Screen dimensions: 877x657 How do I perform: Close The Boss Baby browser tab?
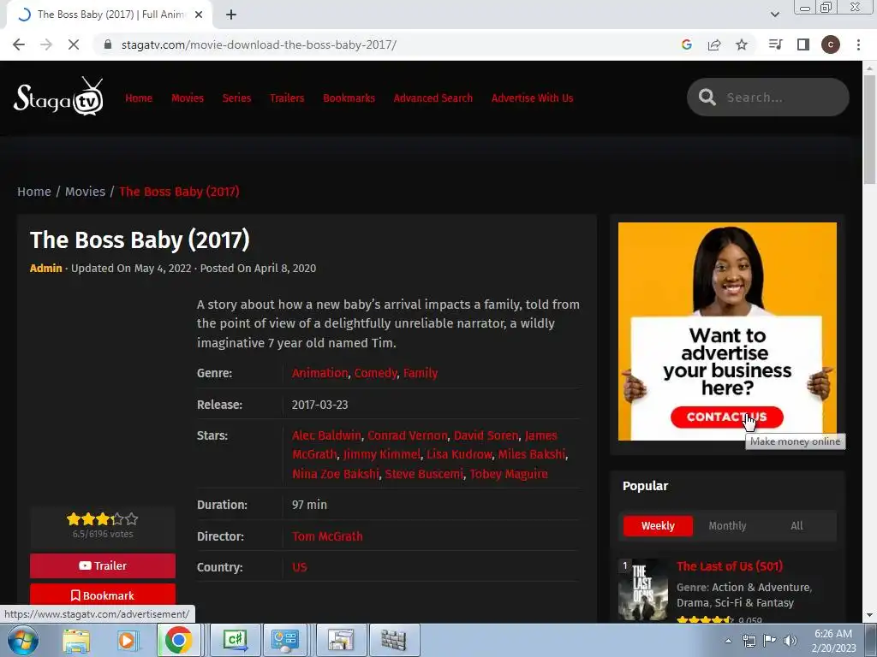click(199, 15)
